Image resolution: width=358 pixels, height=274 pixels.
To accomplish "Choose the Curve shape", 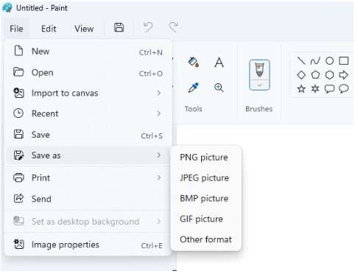I will (315, 60).
